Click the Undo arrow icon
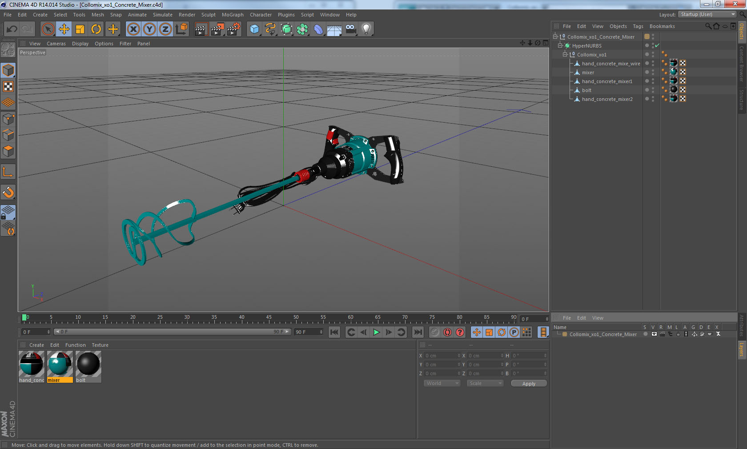 point(12,29)
